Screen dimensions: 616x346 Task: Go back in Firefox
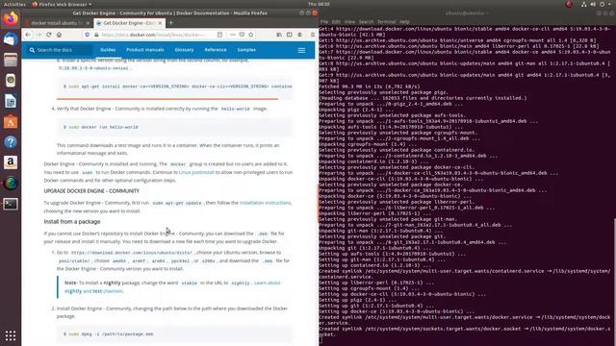(28, 35)
